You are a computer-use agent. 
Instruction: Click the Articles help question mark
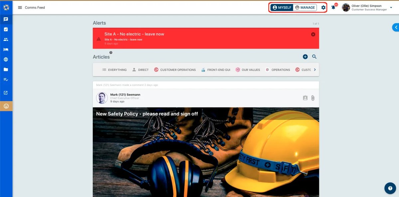pyautogui.click(x=111, y=53)
